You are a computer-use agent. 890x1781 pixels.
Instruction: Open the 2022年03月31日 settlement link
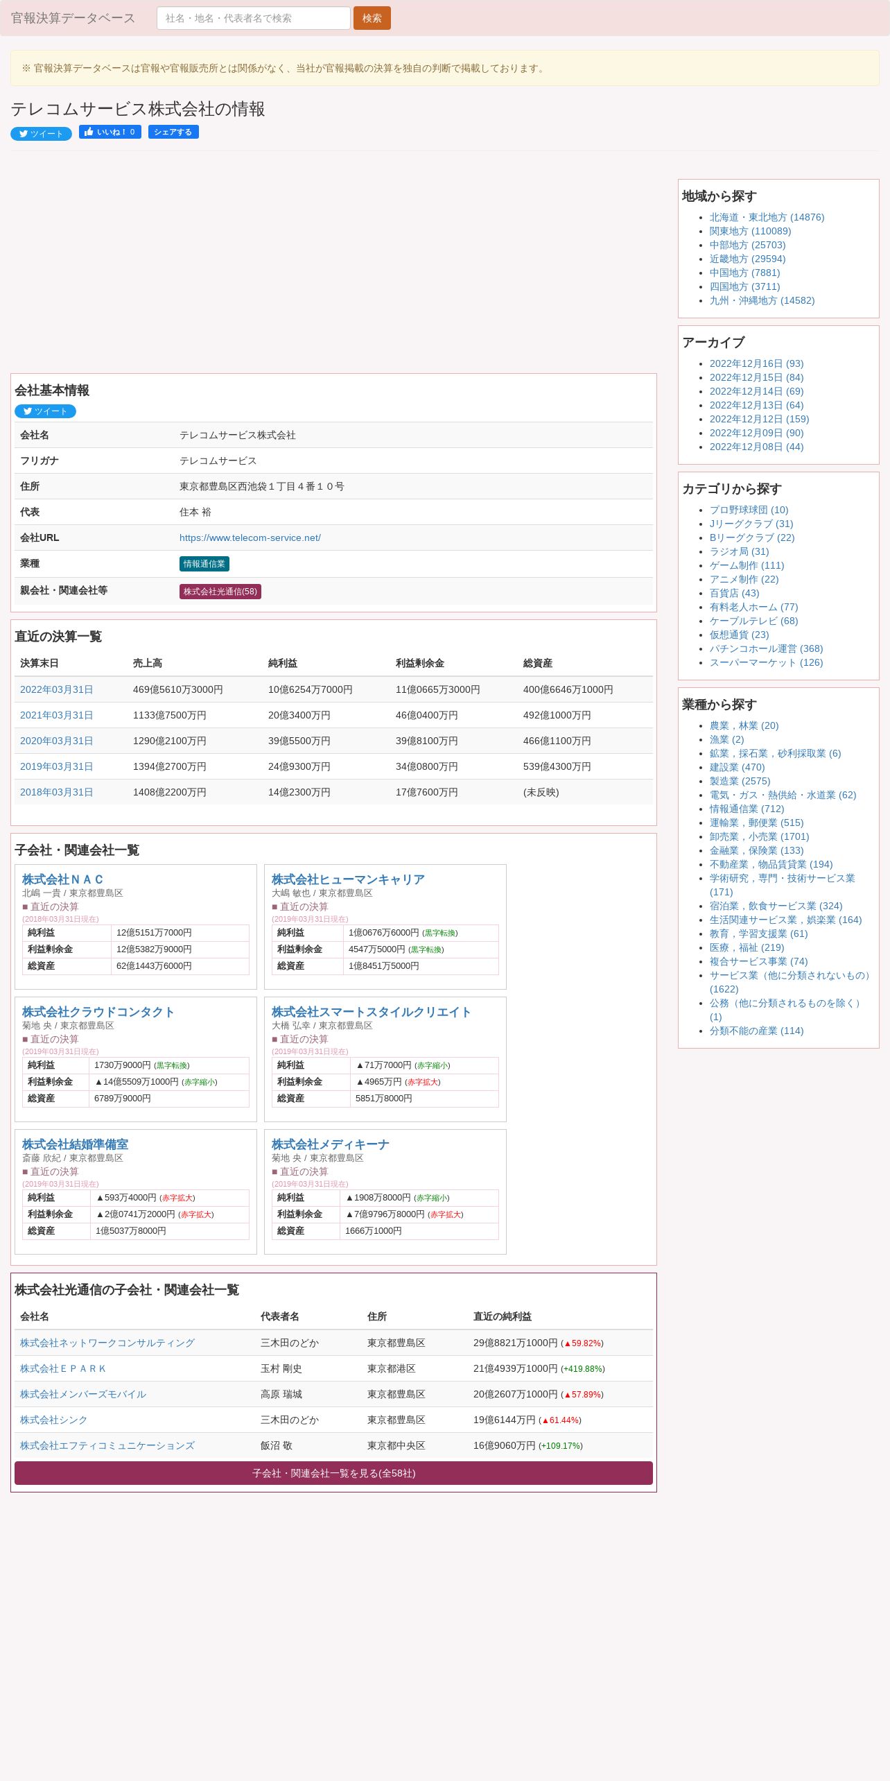coord(56,689)
